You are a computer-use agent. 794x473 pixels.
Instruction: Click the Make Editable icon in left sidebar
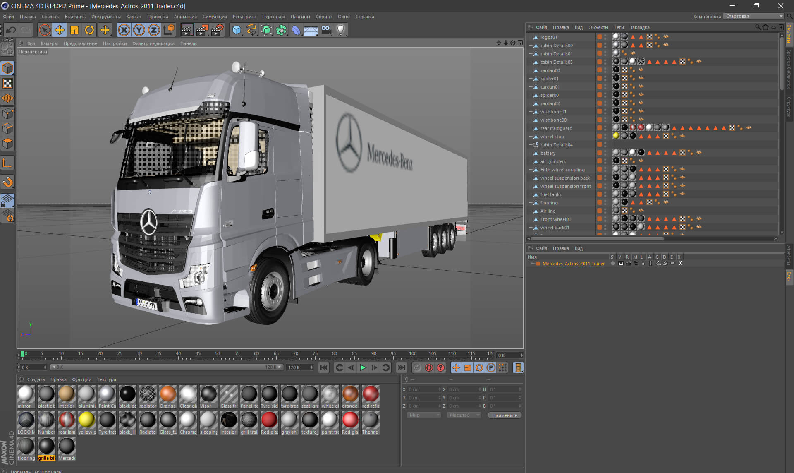click(7, 49)
